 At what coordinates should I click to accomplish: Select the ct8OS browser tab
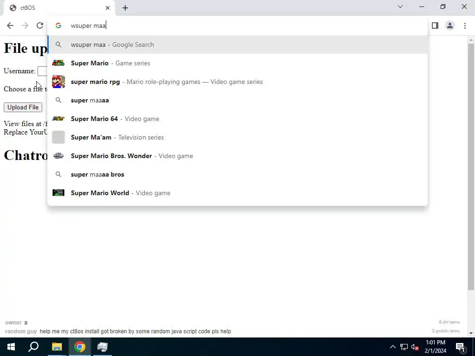pos(59,8)
